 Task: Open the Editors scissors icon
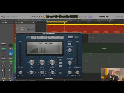[16, 17]
